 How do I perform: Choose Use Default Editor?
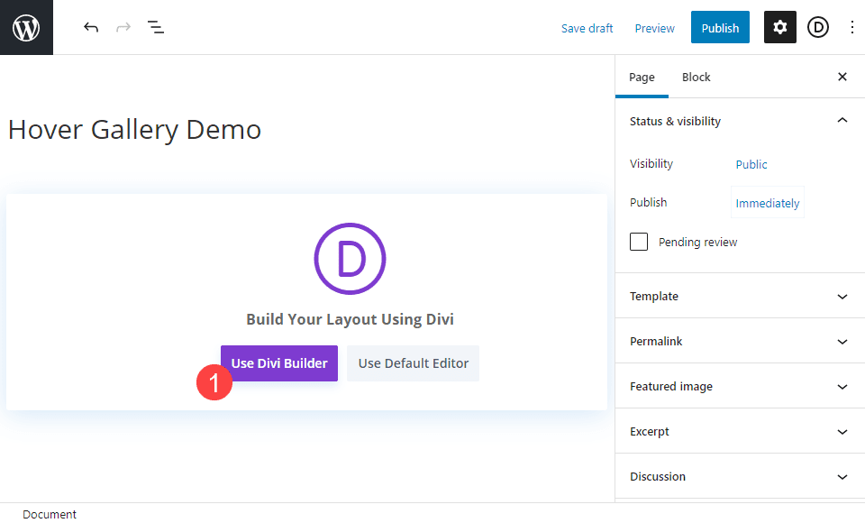tap(413, 362)
